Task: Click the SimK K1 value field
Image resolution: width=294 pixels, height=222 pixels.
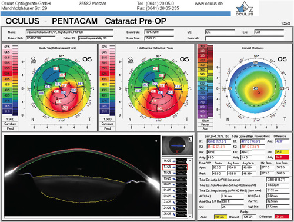Action: 219,141
